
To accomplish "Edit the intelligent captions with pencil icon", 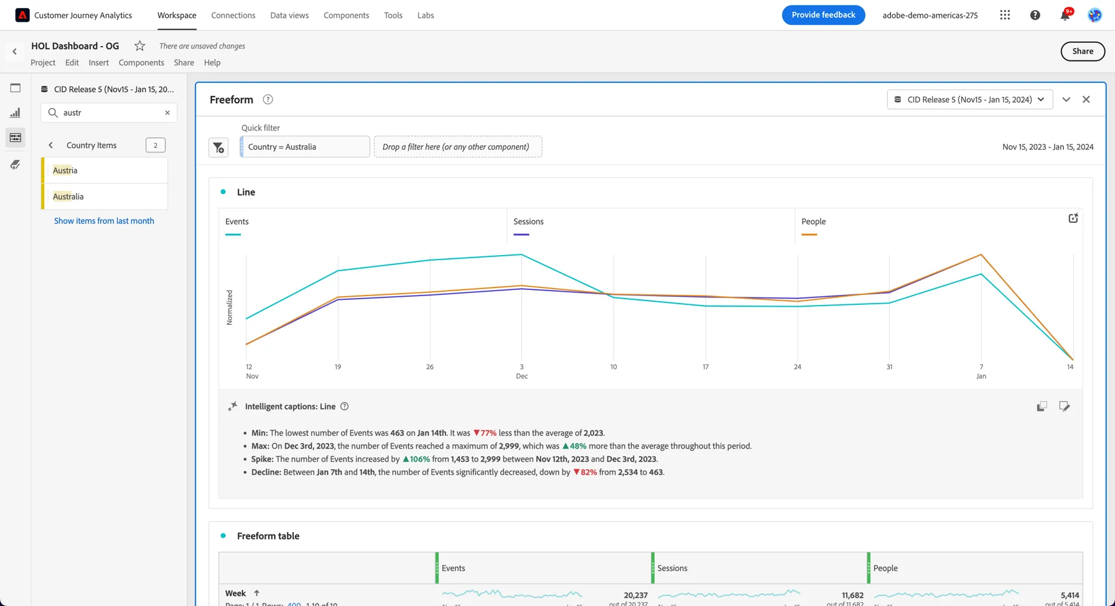I will click(1065, 406).
